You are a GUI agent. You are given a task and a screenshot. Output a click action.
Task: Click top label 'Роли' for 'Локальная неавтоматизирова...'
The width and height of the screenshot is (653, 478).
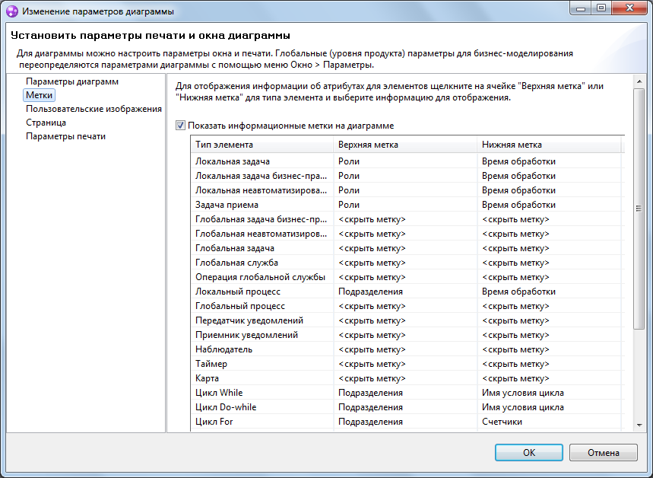(x=404, y=190)
